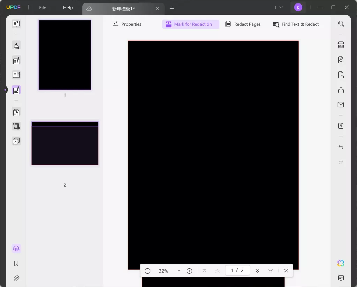Share this file icon
Viewport: 357px width, 287px height.
pyautogui.click(x=341, y=90)
